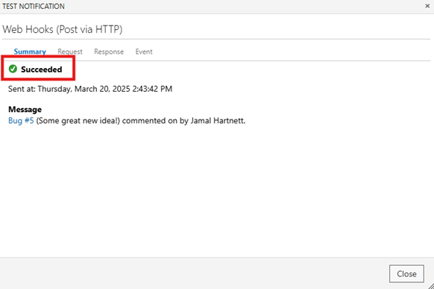The width and height of the screenshot is (434, 289).
Task: Open the Bug #5 link
Action: point(21,121)
